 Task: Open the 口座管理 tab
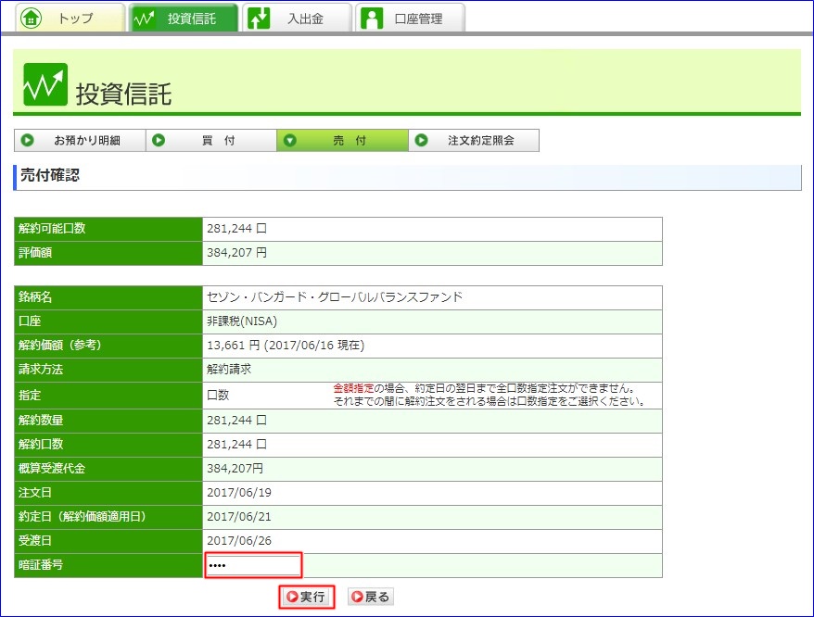410,18
